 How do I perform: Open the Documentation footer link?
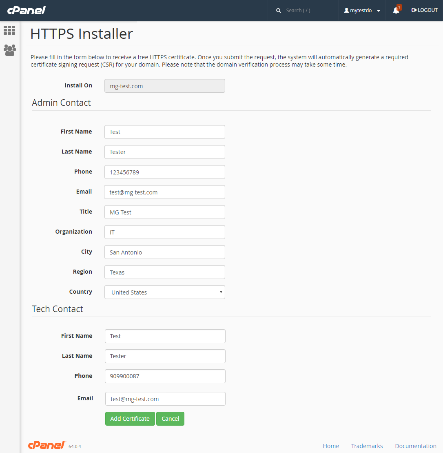416,446
